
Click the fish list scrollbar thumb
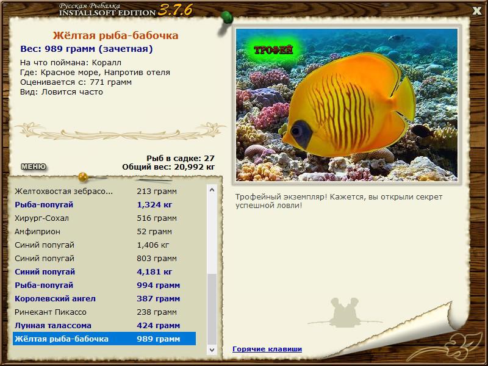[212, 309]
